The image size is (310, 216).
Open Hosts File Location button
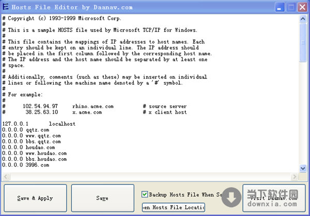[x=174, y=207]
